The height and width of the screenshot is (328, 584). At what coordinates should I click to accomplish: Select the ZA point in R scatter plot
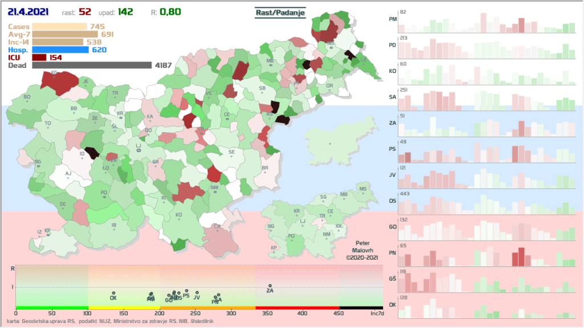click(270, 286)
